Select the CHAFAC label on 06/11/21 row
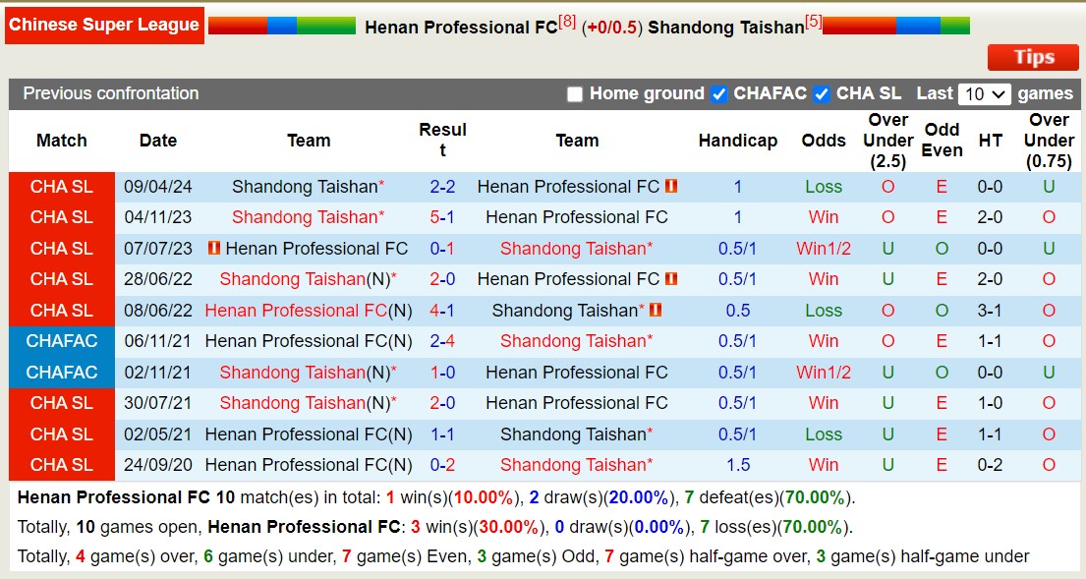Screen dimensions: 1086x579 tap(61, 341)
